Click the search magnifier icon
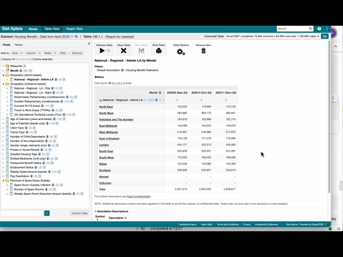The image size is (343, 257). 310,28
